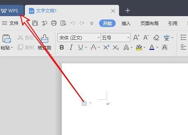
Task: Click the bullet list icon
Action: pyautogui.click(x=183, y=37)
